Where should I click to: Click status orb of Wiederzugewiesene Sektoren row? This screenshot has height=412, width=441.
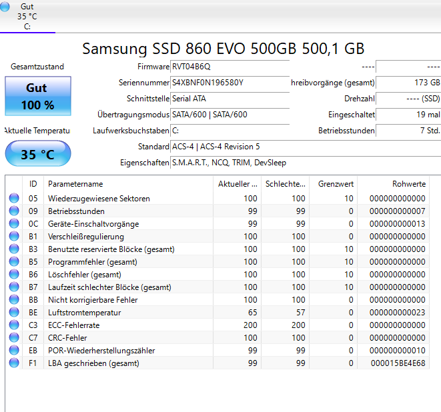(x=14, y=198)
